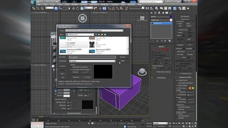Open the Modifiers menu

(75, 5)
